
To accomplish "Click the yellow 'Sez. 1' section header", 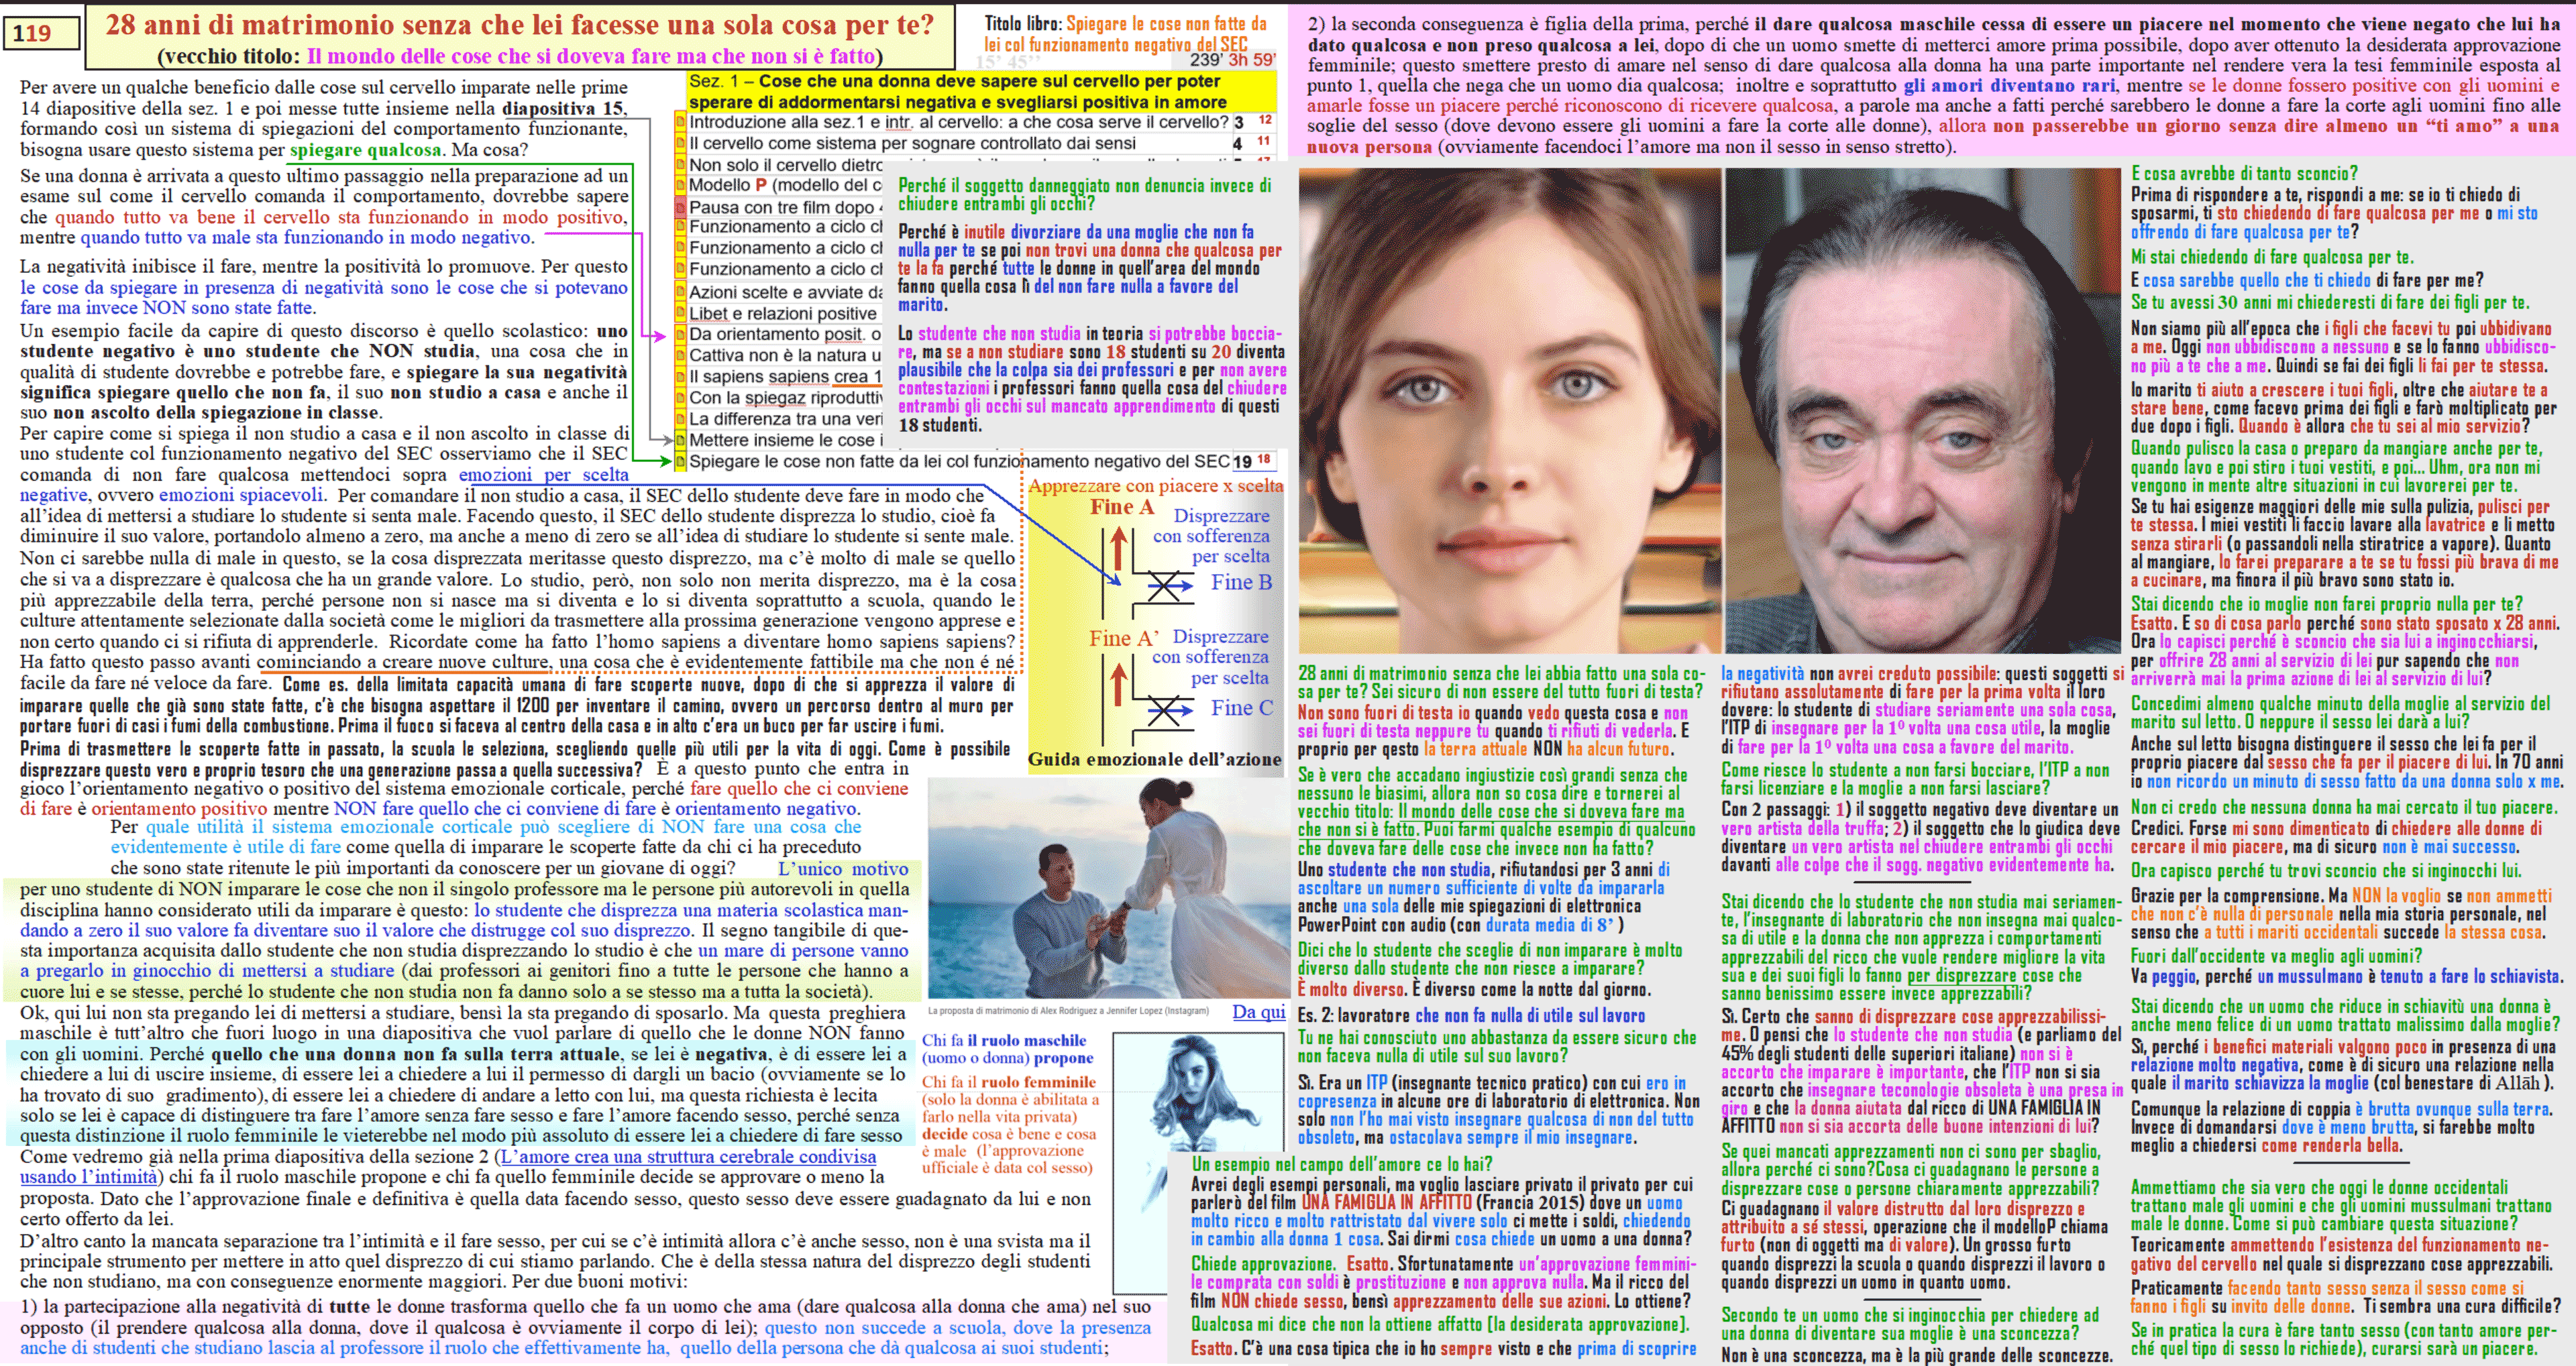I will 981,91.
